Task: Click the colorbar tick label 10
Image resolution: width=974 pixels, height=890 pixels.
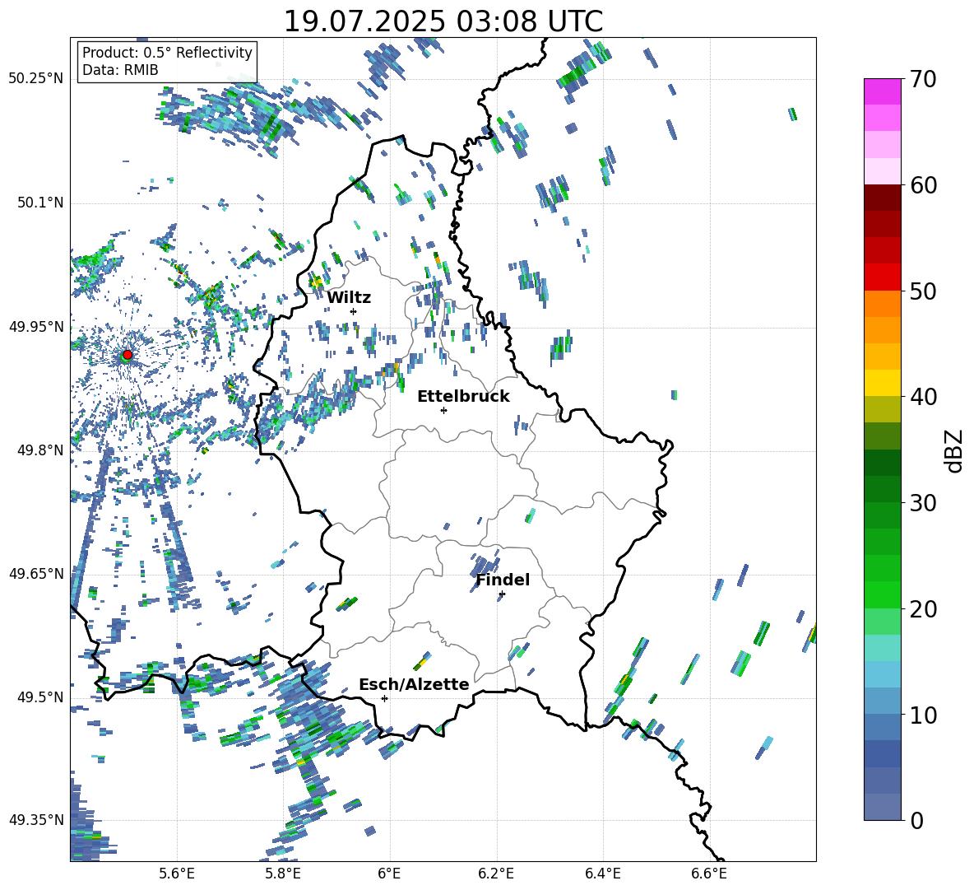Action: (x=923, y=715)
